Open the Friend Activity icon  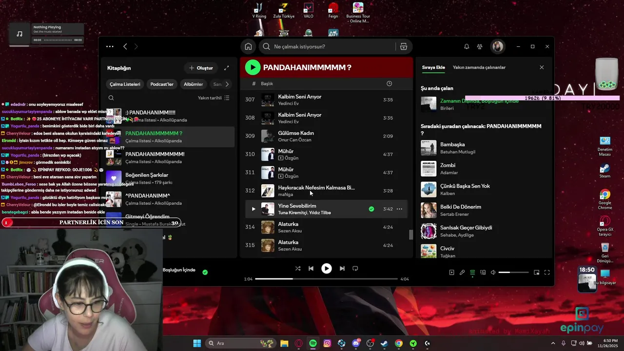(480, 46)
